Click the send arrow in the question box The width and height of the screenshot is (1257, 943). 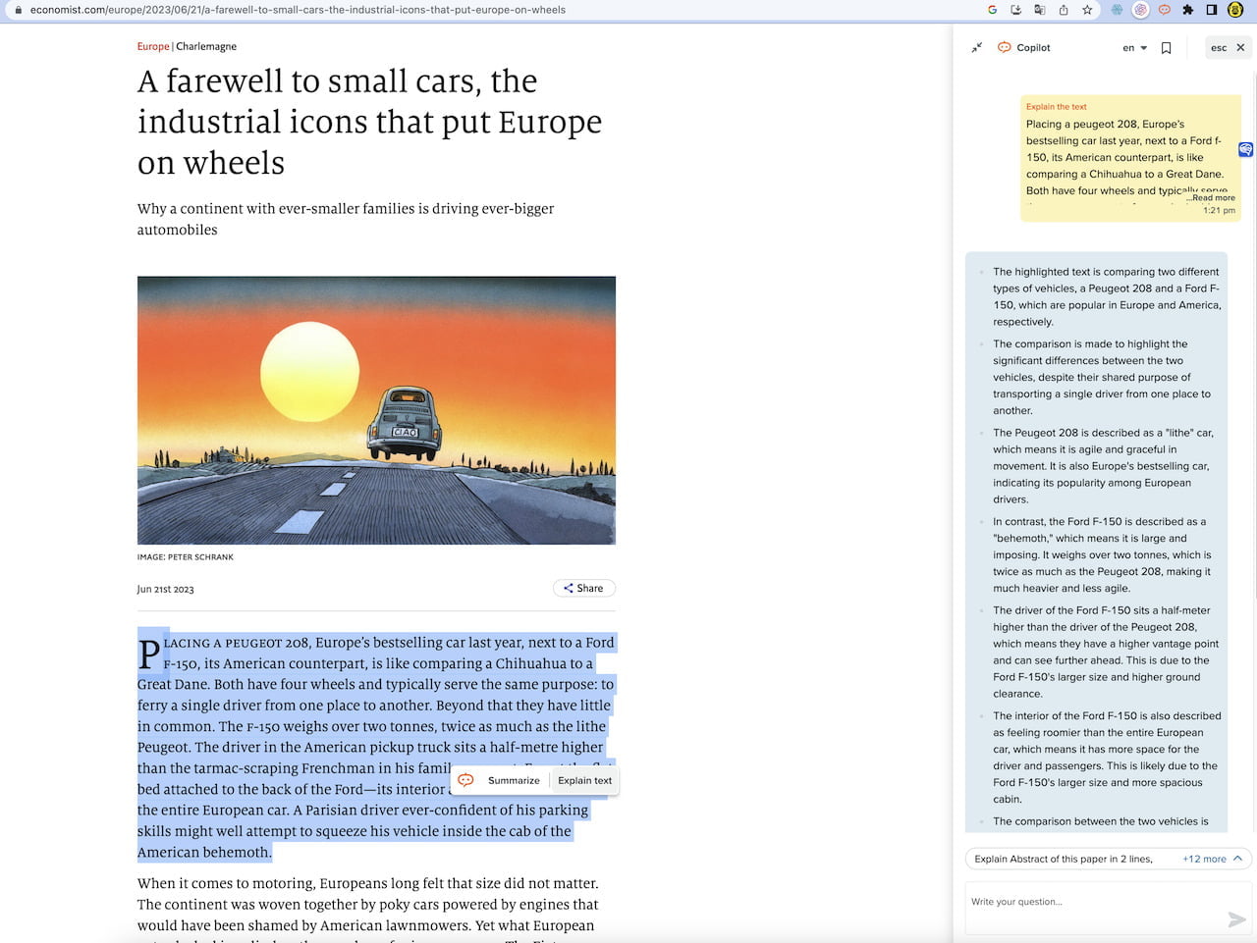(x=1236, y=918)
